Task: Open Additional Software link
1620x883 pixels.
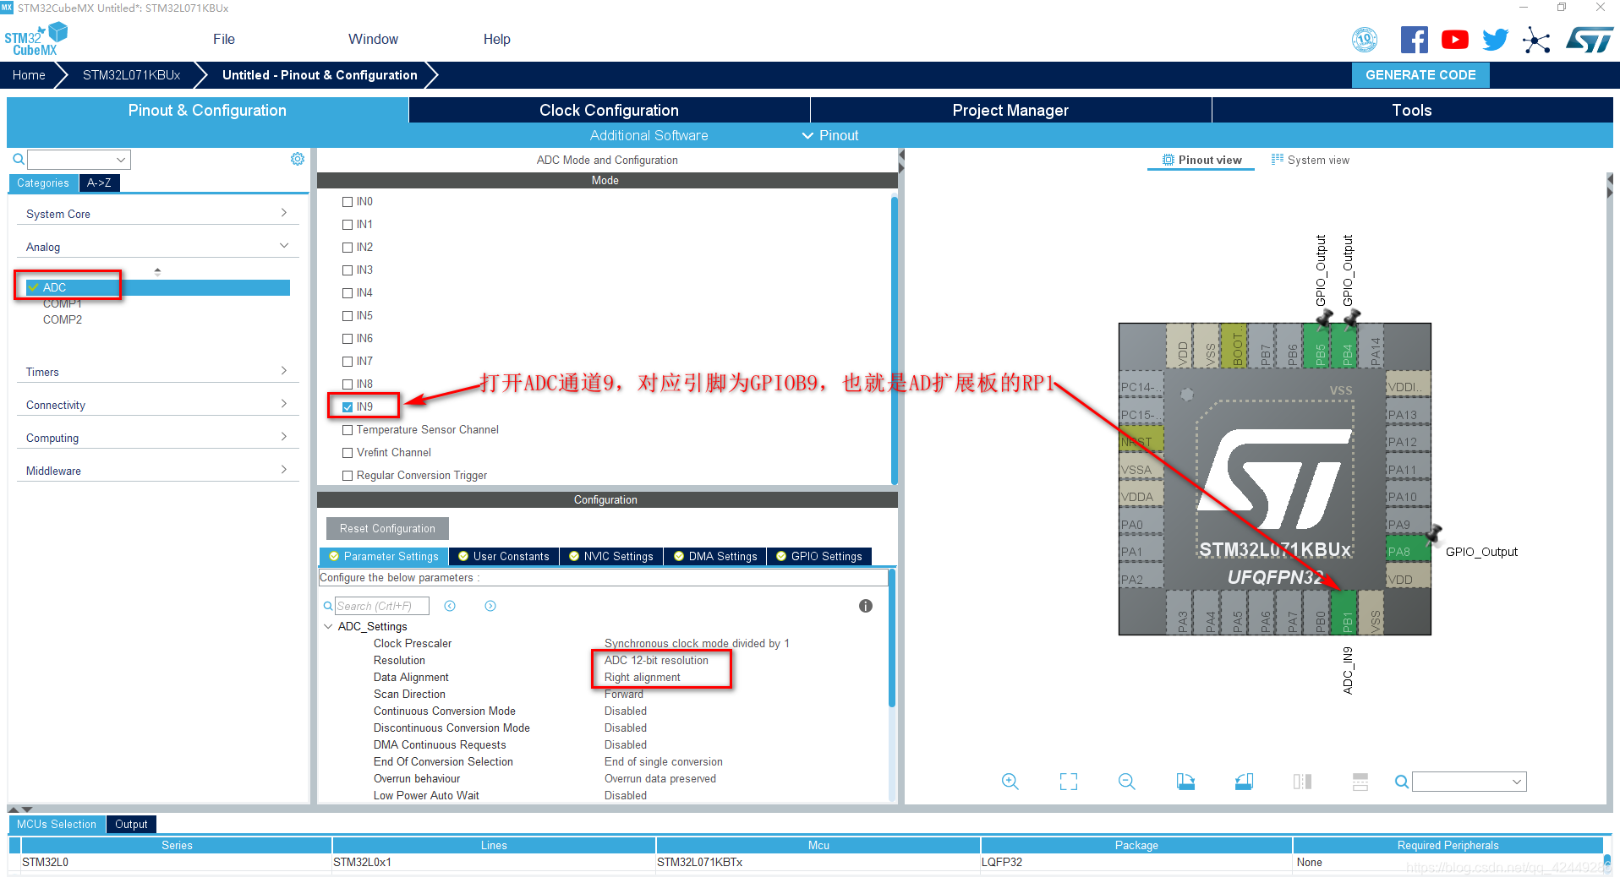Action: 649,135
